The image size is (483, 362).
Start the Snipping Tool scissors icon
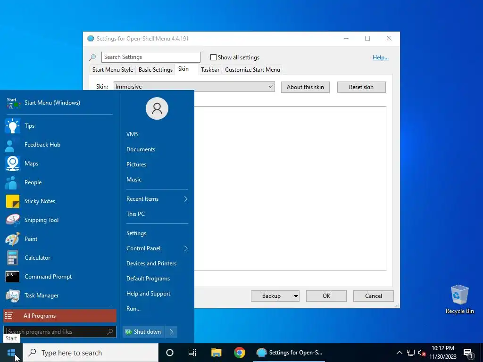click(13, 220)
